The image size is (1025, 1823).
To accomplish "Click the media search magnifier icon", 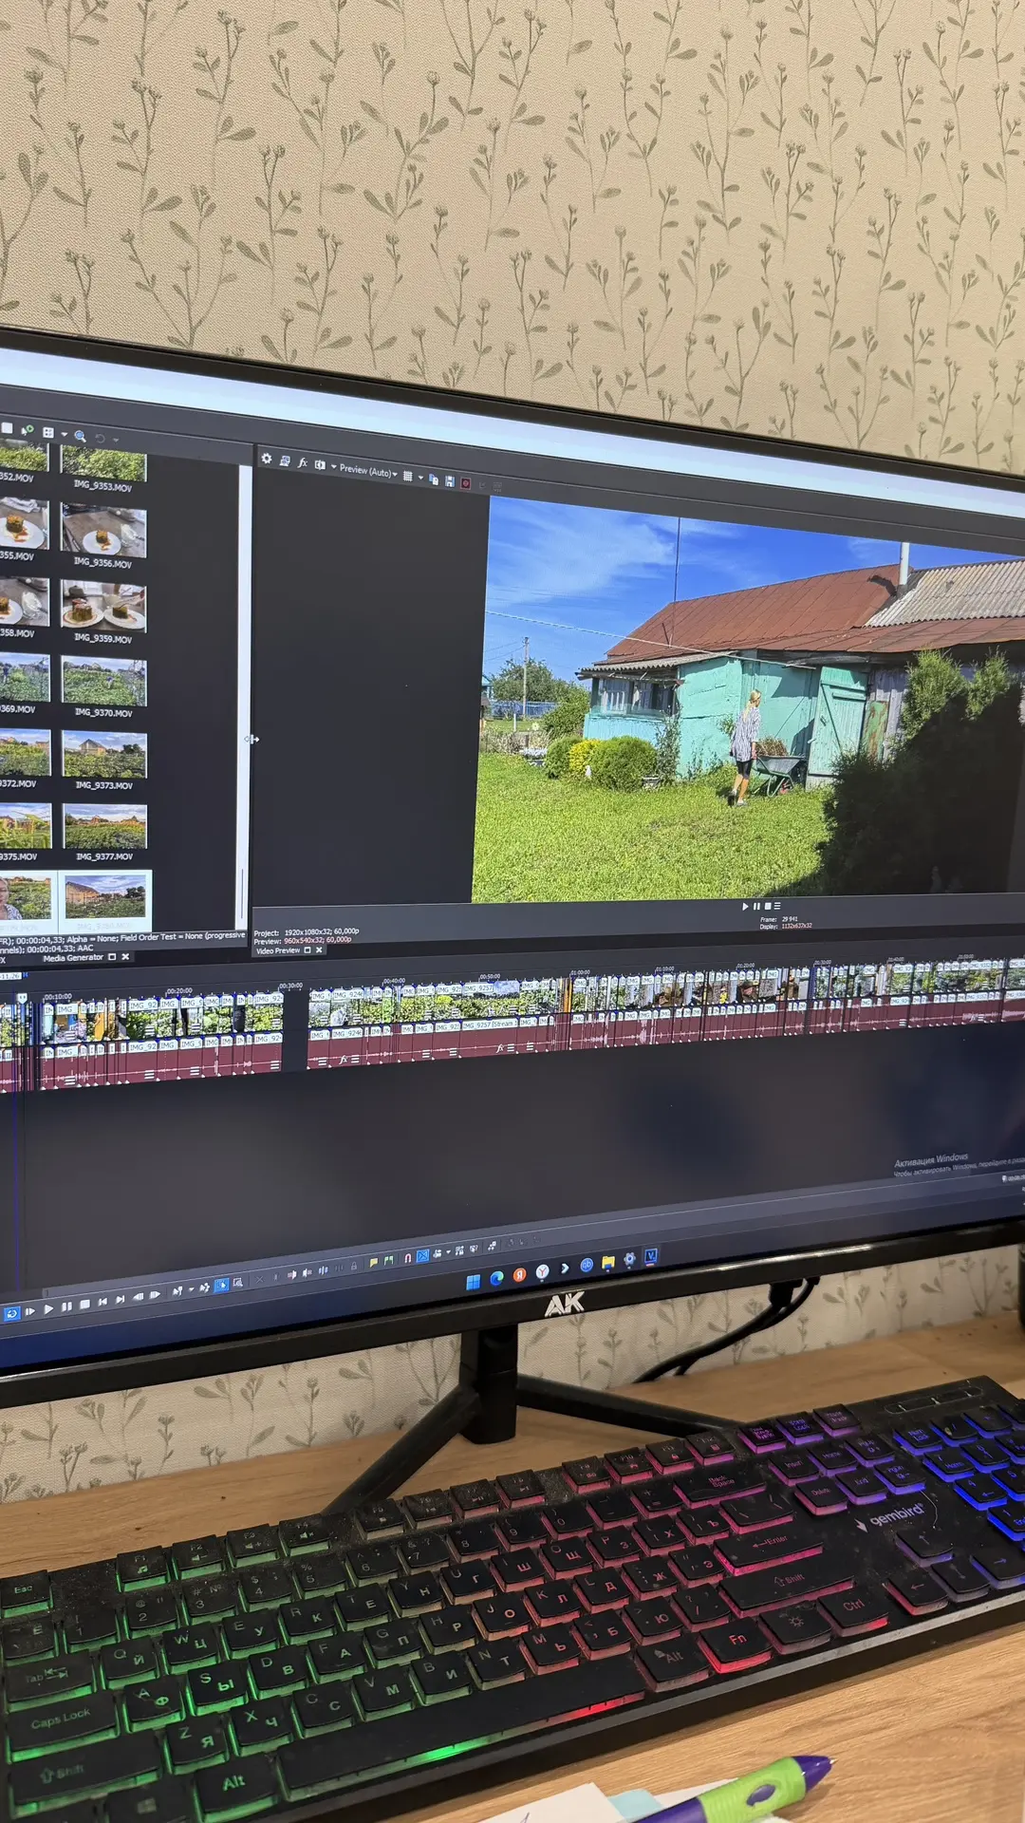I will click(x=80, y=436).
